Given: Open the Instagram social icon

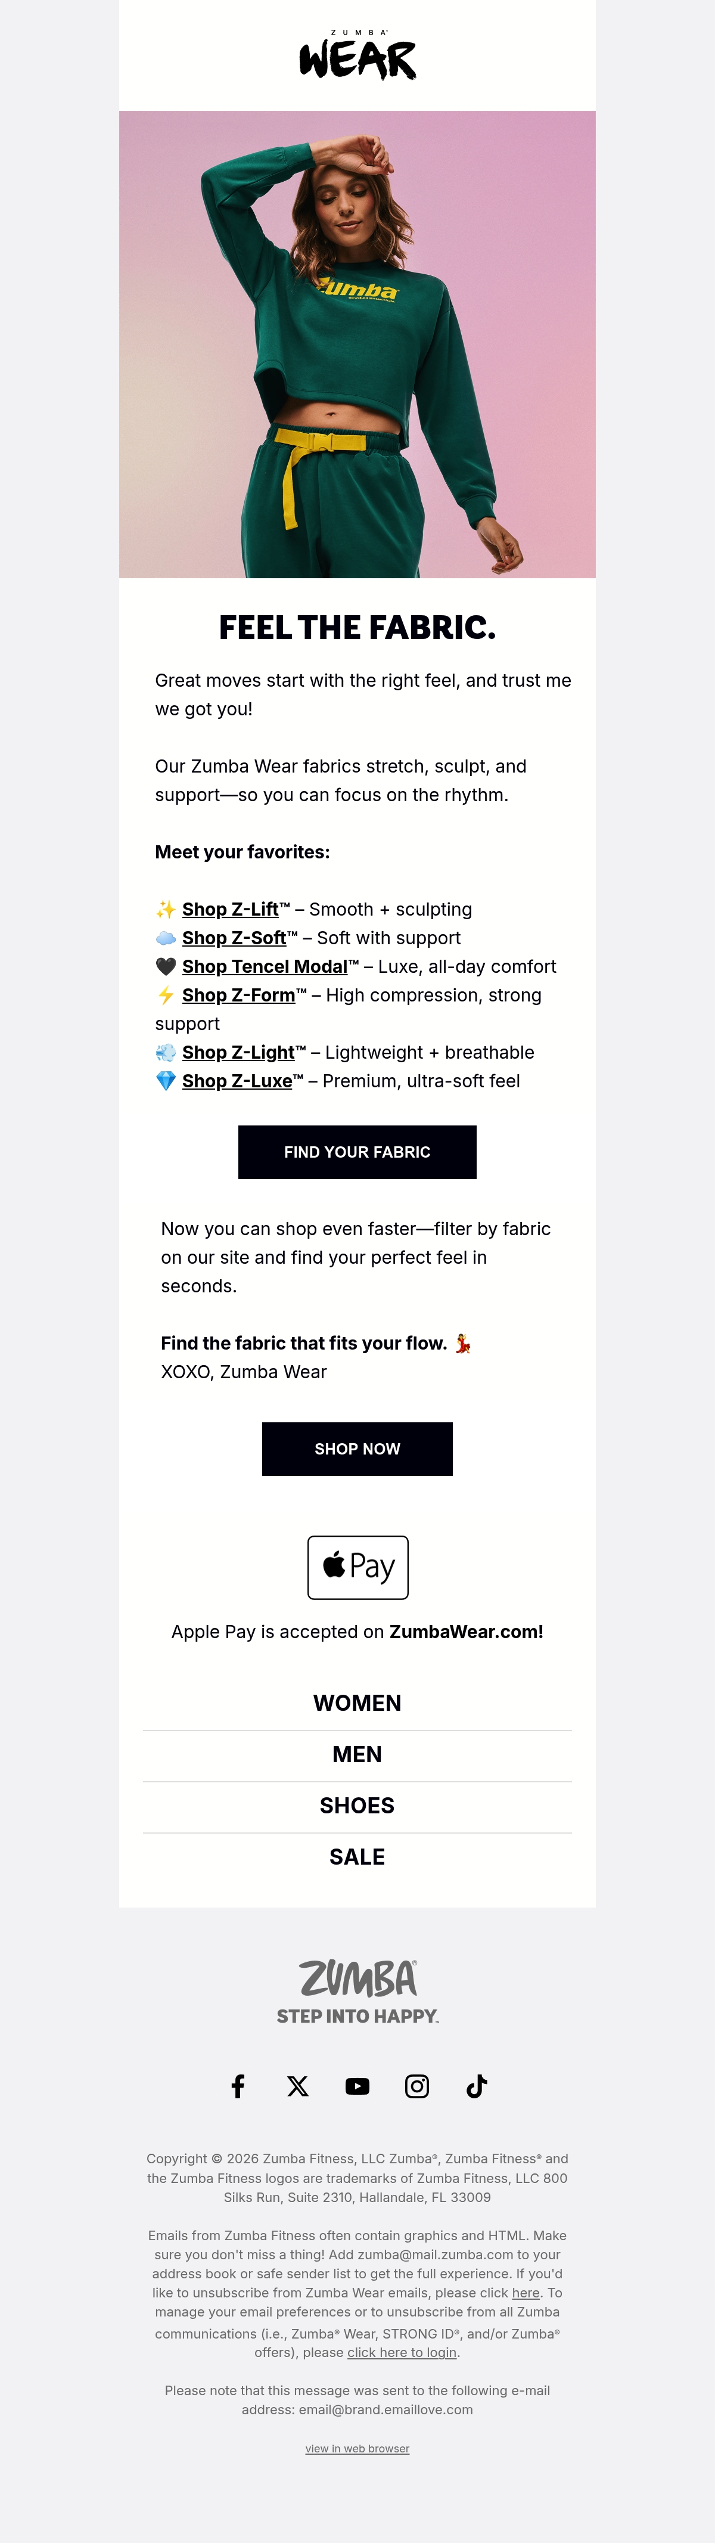Looking at the screenshot, I should pos(417,2086).
